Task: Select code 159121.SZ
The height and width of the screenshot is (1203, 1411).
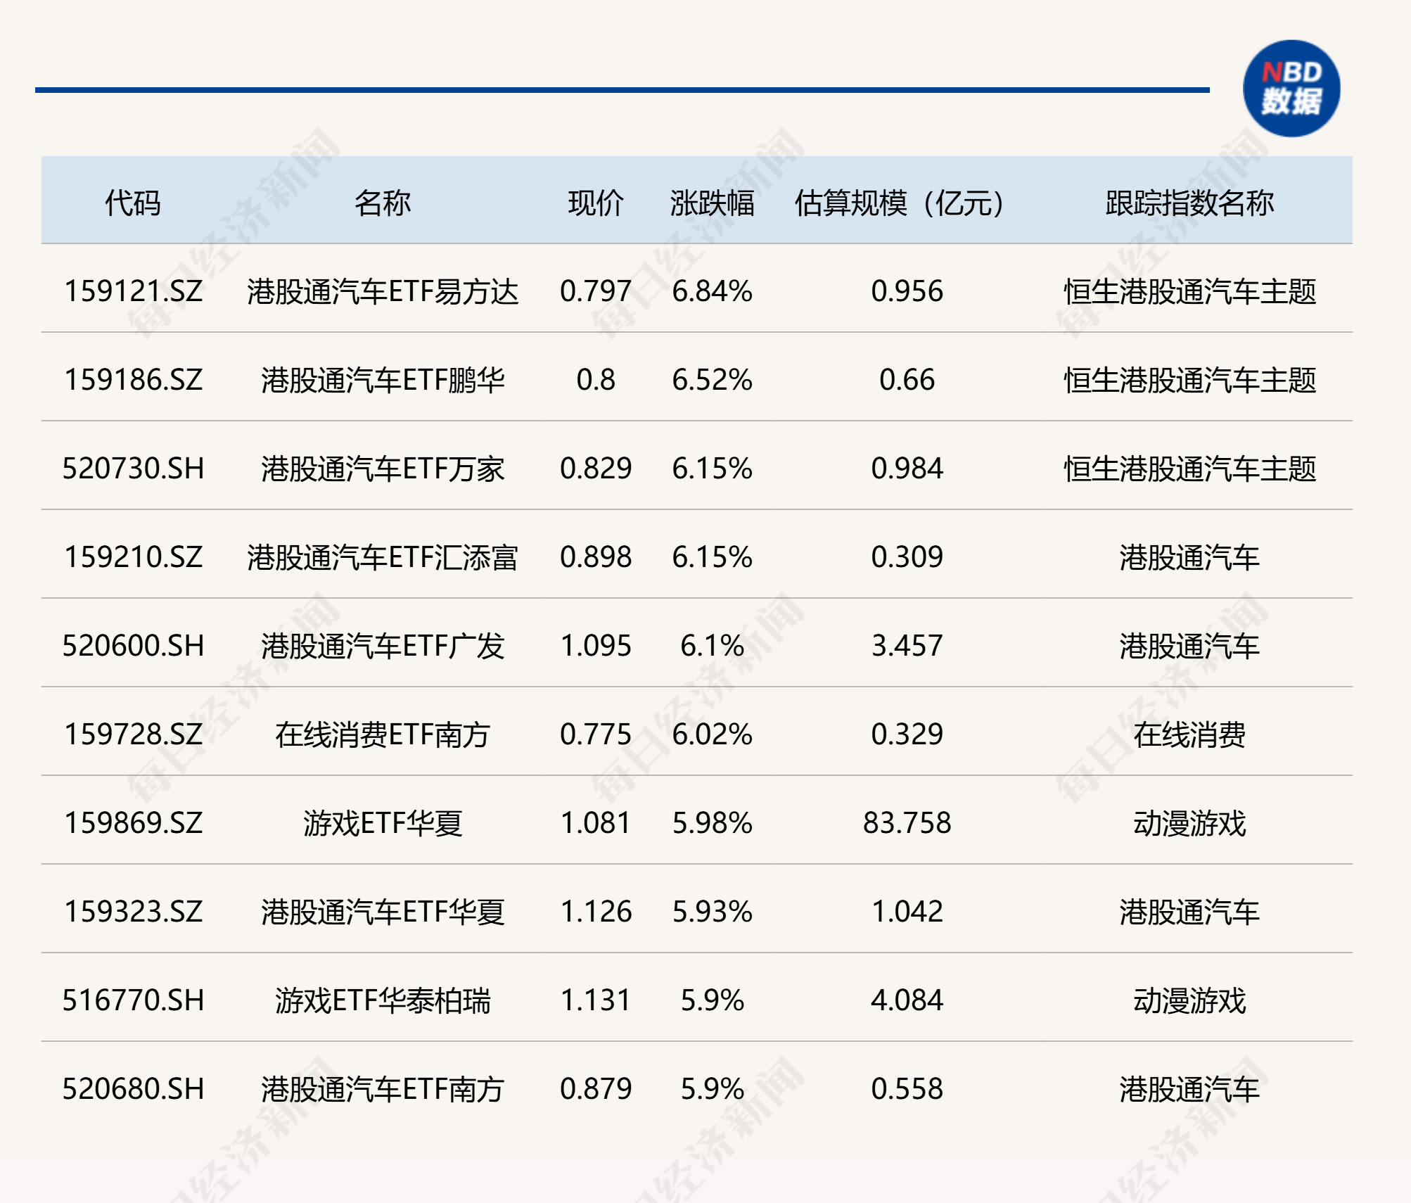Action: point(133,291)
